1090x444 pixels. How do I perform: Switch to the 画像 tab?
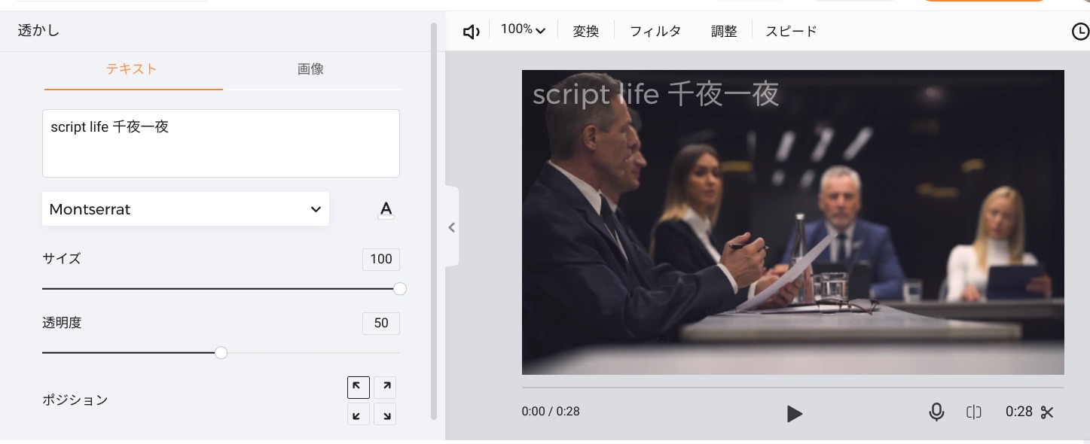coord(310,69)
